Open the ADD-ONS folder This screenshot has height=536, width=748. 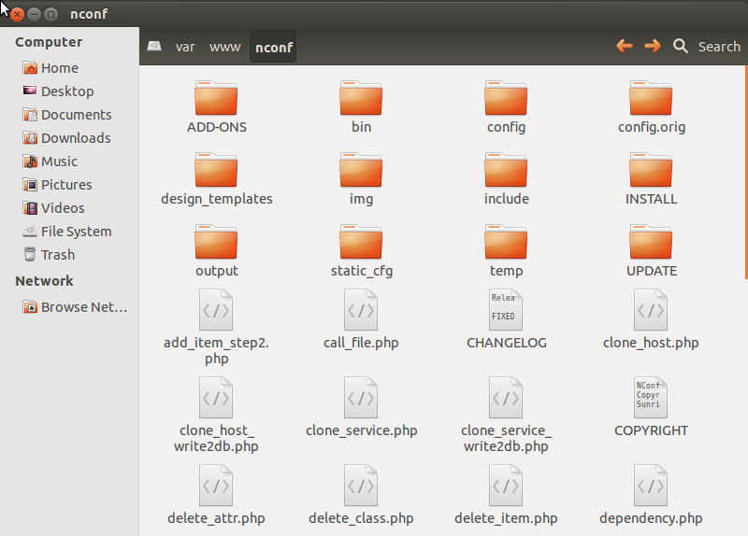(x=216, y=98)
